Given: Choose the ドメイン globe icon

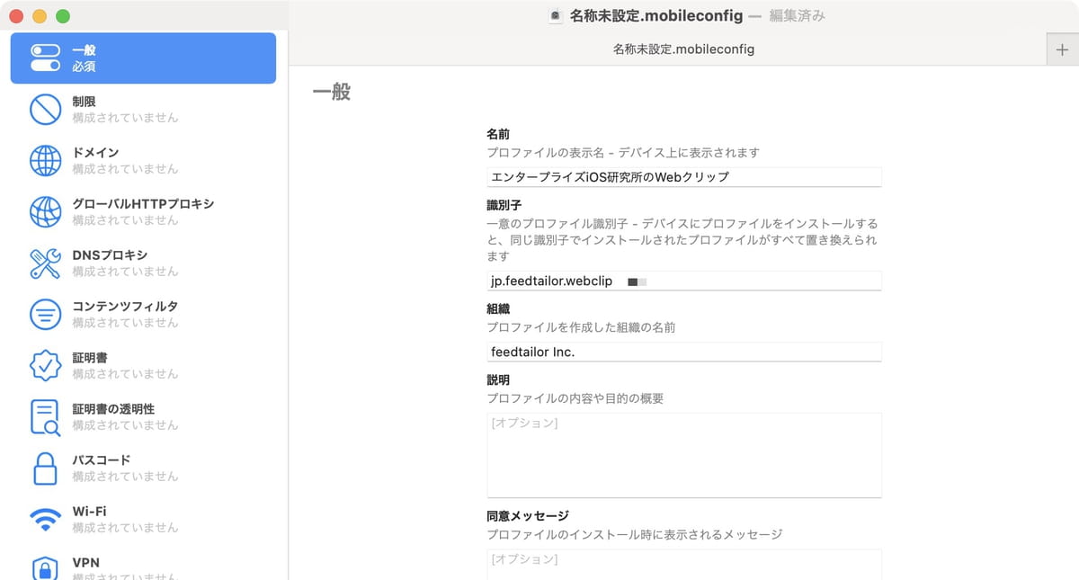Looking at the screenshot, I should (x=45, y=161).
